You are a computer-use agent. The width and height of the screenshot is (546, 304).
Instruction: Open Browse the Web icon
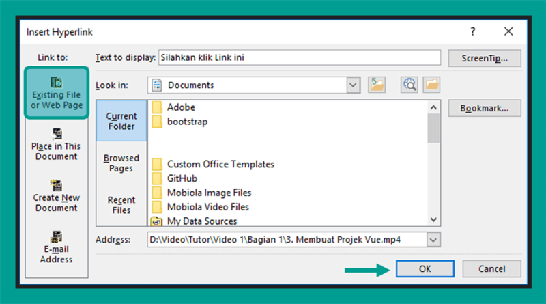tap(409, 85)
